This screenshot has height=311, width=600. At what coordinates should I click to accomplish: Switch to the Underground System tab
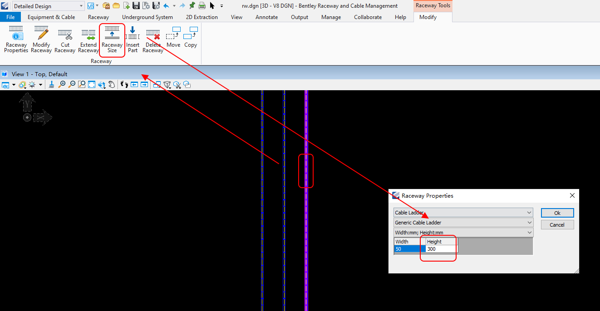tap(147, 17)
